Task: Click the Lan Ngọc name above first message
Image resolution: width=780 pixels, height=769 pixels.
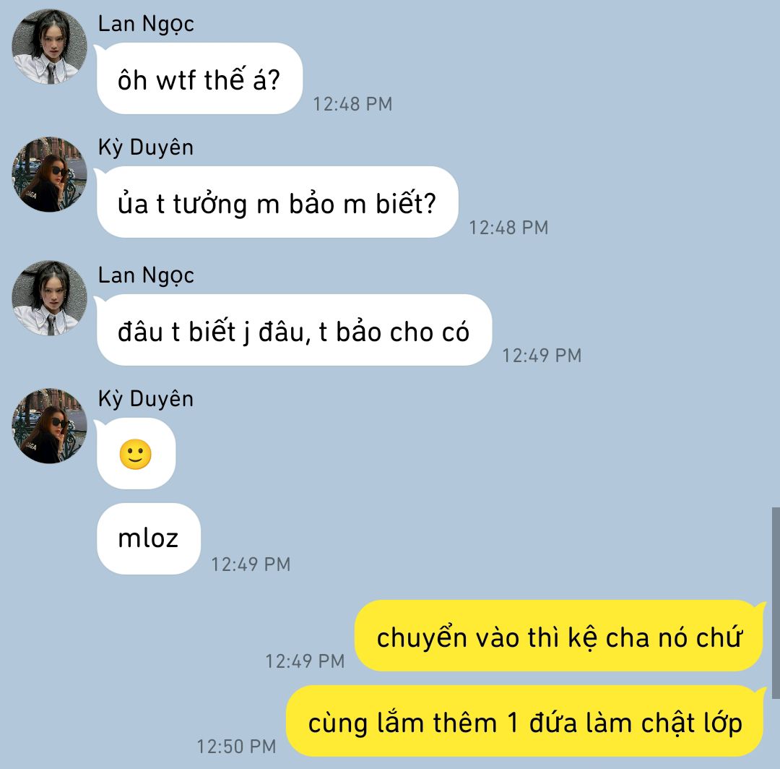Action: click(x=146, y=24)
